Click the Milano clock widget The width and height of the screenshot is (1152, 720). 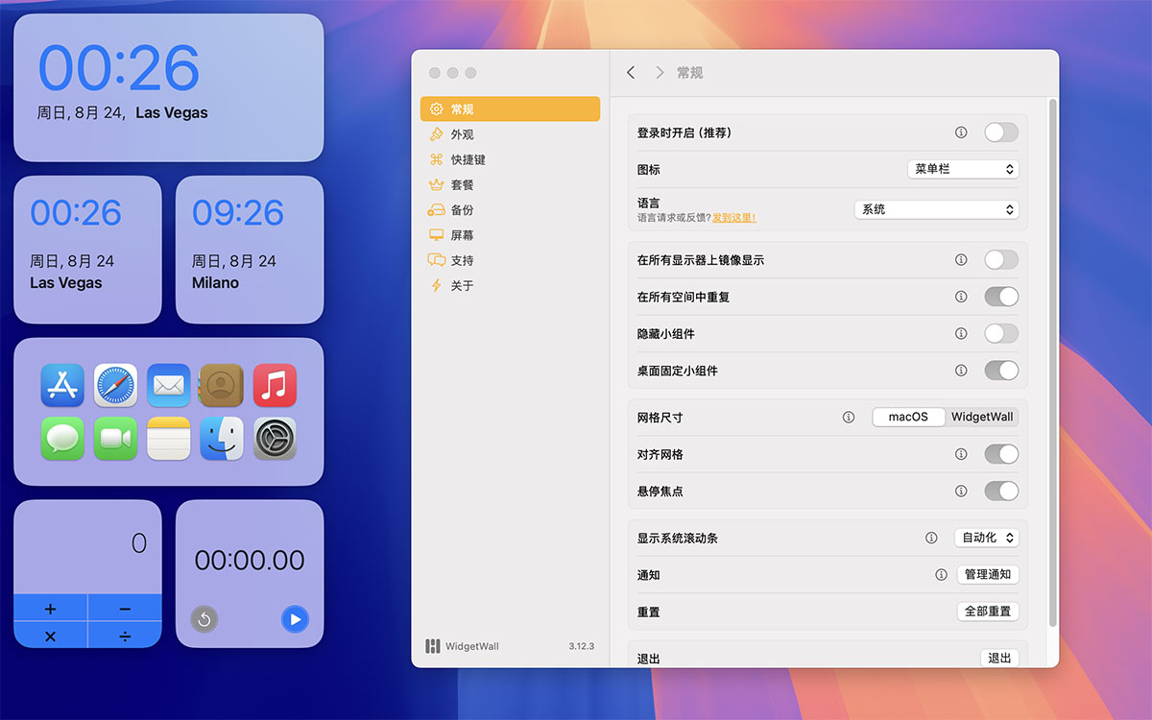tap(250, 250)
